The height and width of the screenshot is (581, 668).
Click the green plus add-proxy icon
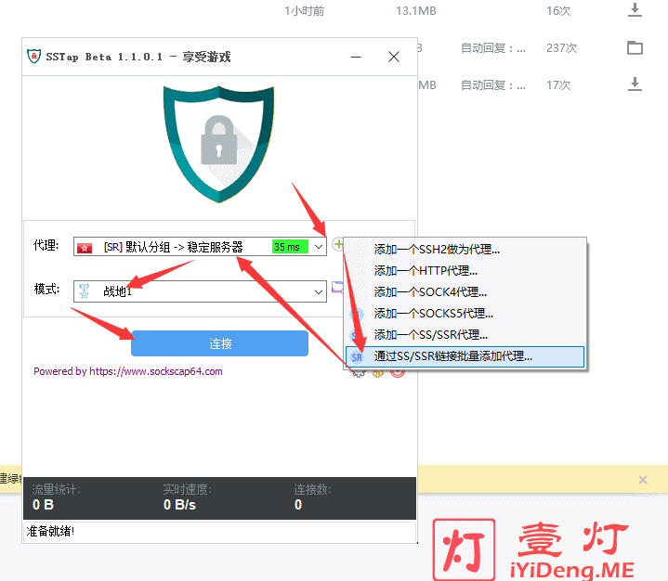point(337,244)
